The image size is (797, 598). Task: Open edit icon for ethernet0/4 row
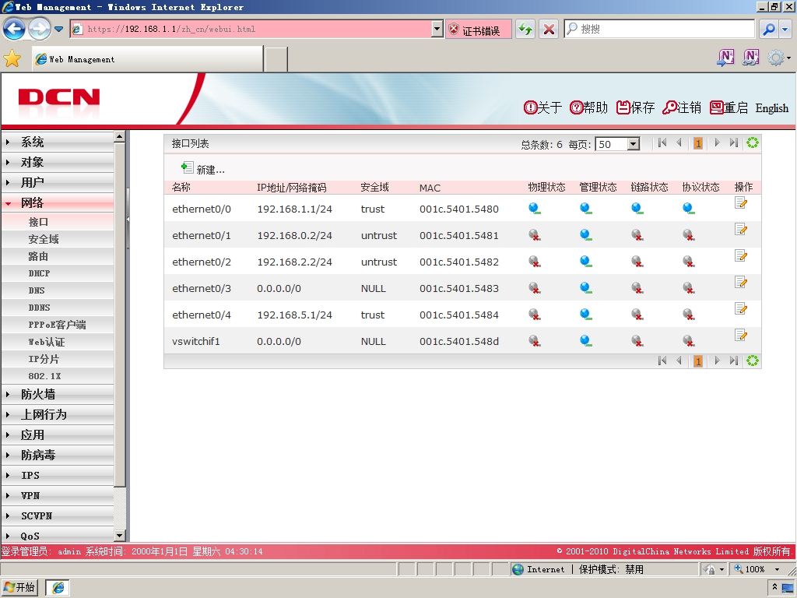741,308
